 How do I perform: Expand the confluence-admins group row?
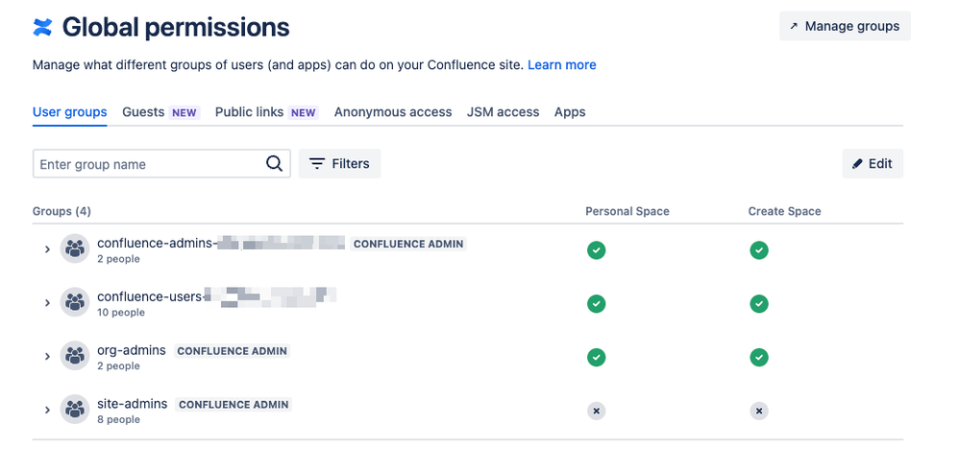(47, 249)
